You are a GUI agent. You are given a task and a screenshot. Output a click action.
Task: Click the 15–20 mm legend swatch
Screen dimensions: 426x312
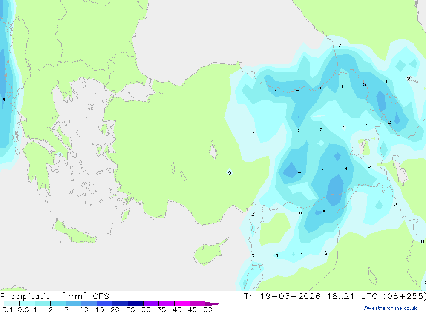[x=105, y=303]
